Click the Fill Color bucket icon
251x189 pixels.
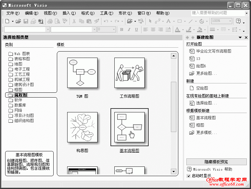[199, 30]
